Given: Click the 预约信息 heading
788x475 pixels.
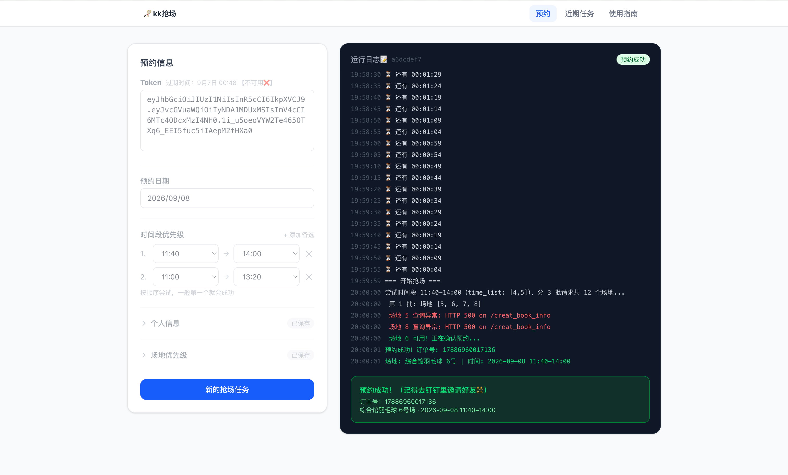Looking at the screenshot, I should point(157,63).
